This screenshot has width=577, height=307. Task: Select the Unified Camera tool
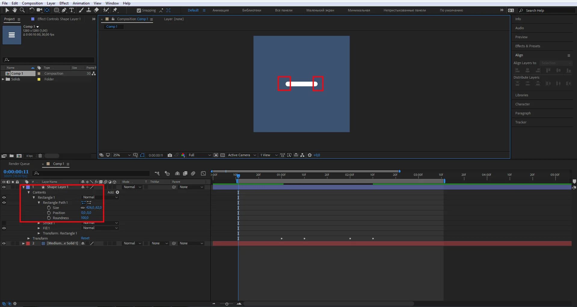[x=39, y=10]
